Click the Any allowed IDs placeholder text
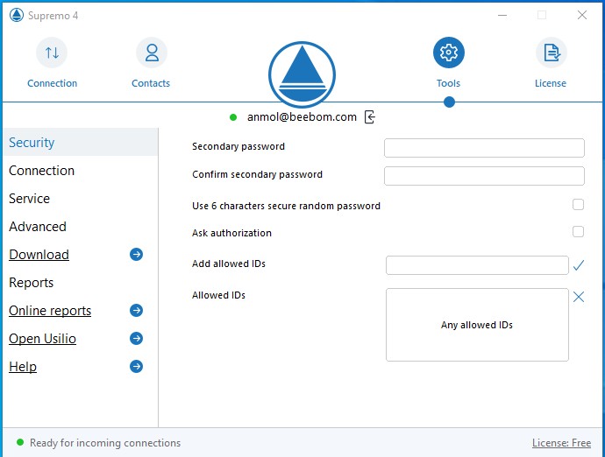The height and width of the screenshot is (457, 605). click(x=477, y=325)
